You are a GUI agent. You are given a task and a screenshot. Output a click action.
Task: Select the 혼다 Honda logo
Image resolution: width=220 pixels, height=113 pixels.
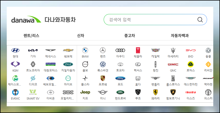pos(138,78)
